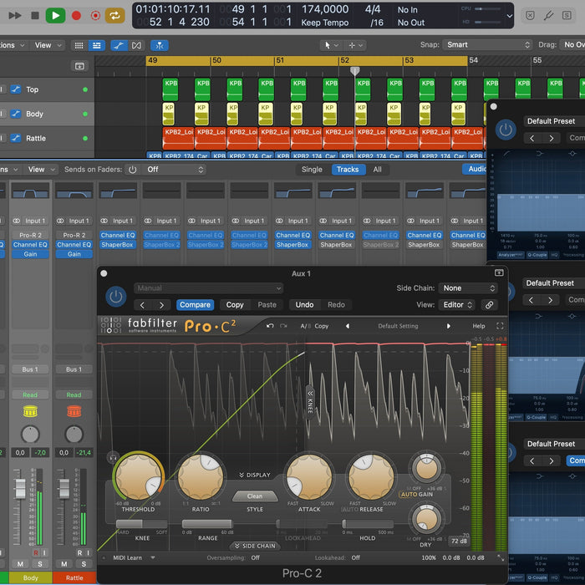
Task: Toggle Pro-C 2 plugin power button
Action: [x=116, y=297]
